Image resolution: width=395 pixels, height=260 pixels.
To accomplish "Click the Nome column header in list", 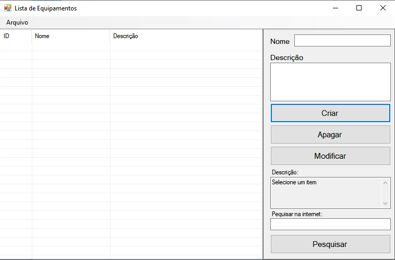I will click(x=70, y=37).
